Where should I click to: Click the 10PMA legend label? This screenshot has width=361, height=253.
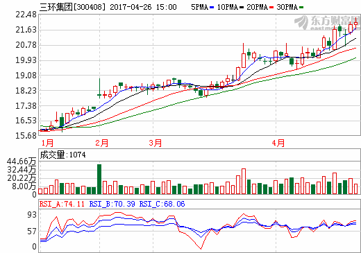(228, 7)
